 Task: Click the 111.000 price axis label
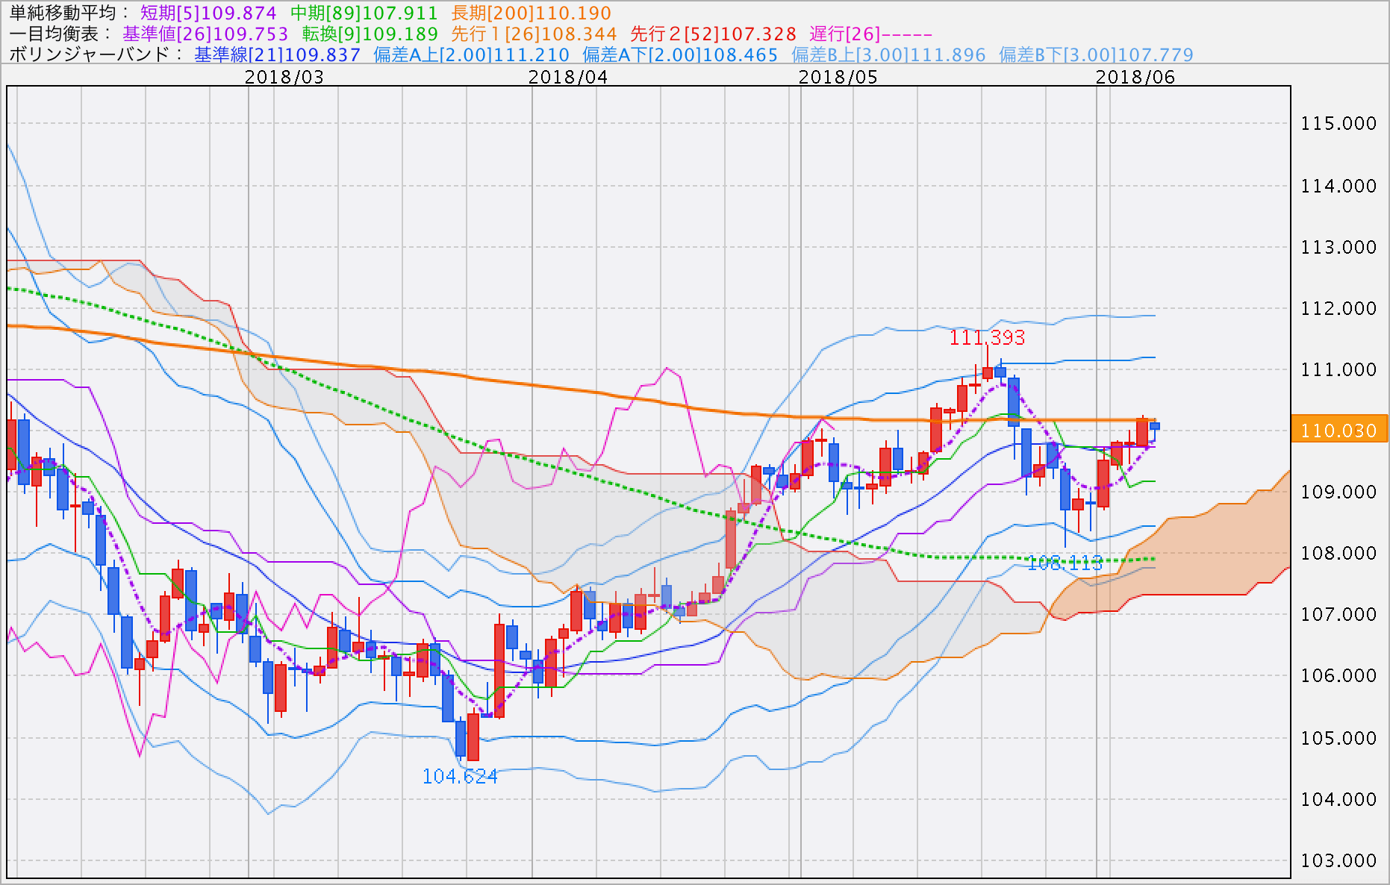point(1338,369)
